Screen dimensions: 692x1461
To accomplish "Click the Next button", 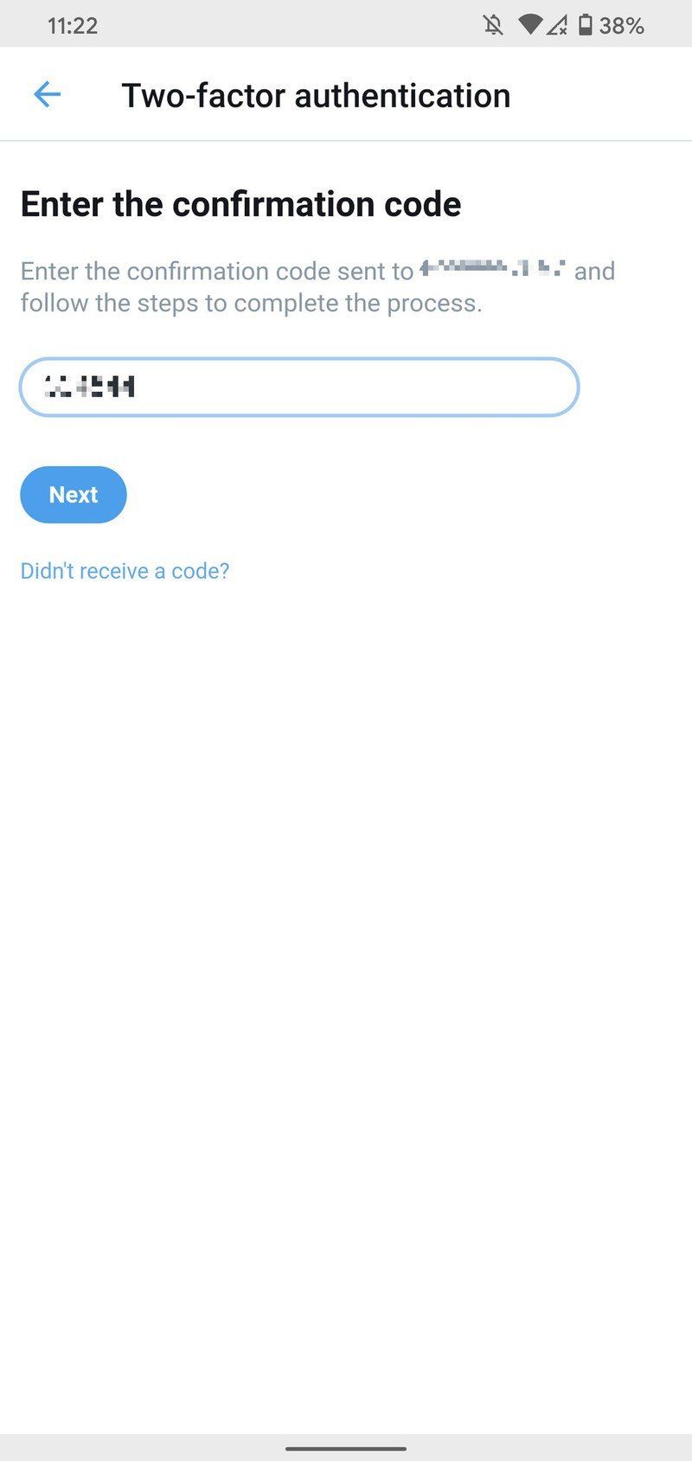I will click(74, 495).
